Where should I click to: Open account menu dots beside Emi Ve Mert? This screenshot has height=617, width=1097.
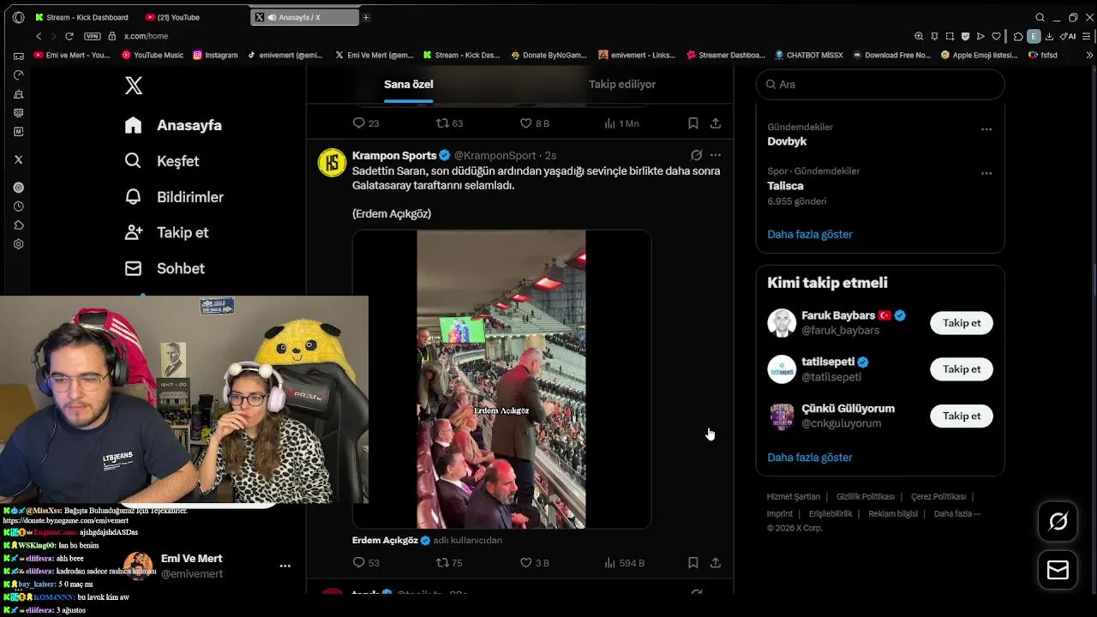285,566
